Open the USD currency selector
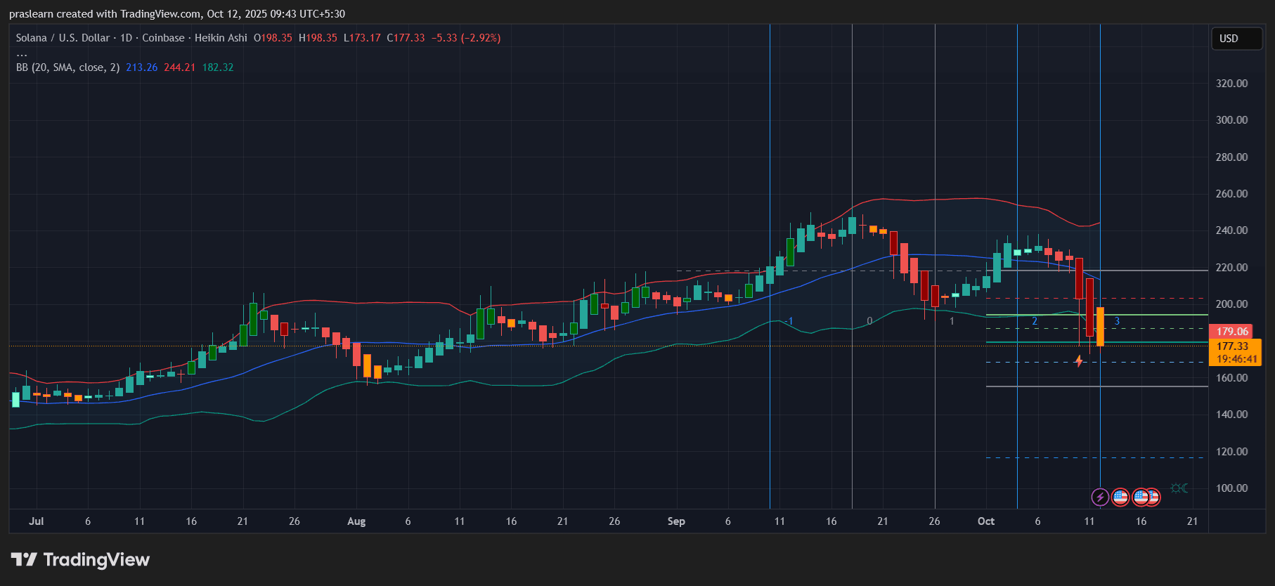The width and height of the screenshot is (1275, 586). 1236,39
